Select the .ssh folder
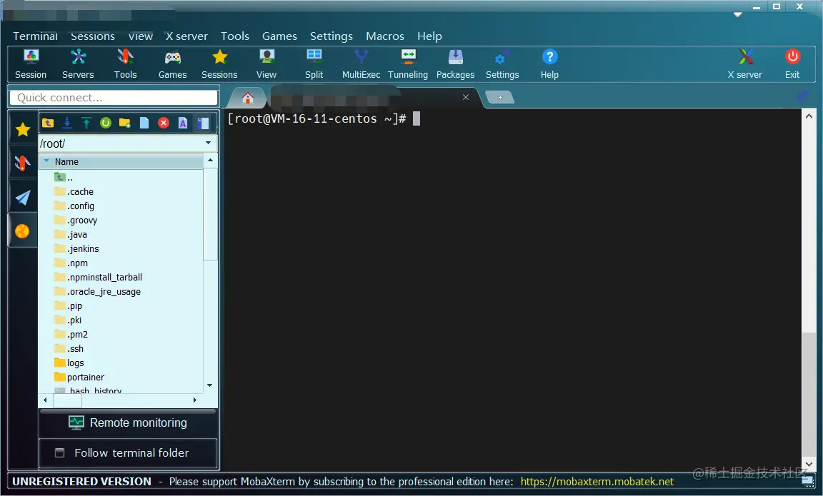The height and width of the screenshot is (496, 823). point(69,348)
